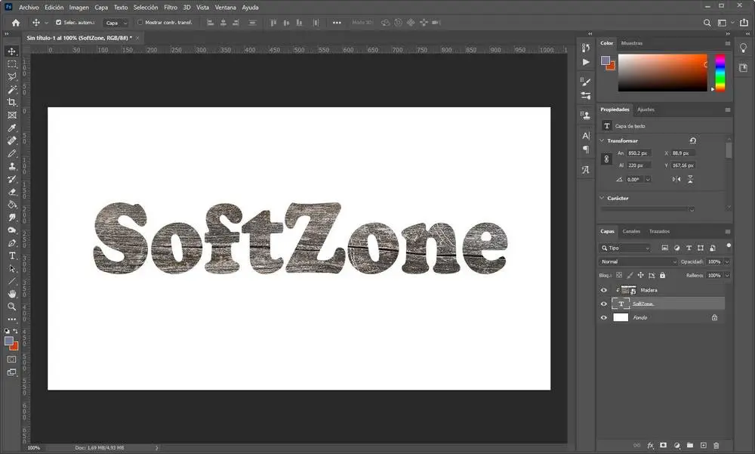Flip horizontally in Transformar
The height and width of the screenshot is (454, 755).
676,179
